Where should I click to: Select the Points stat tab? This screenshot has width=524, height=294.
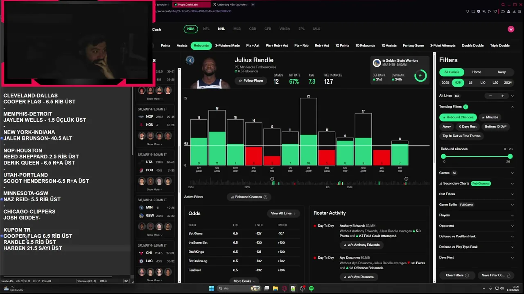tap(165, 46)
